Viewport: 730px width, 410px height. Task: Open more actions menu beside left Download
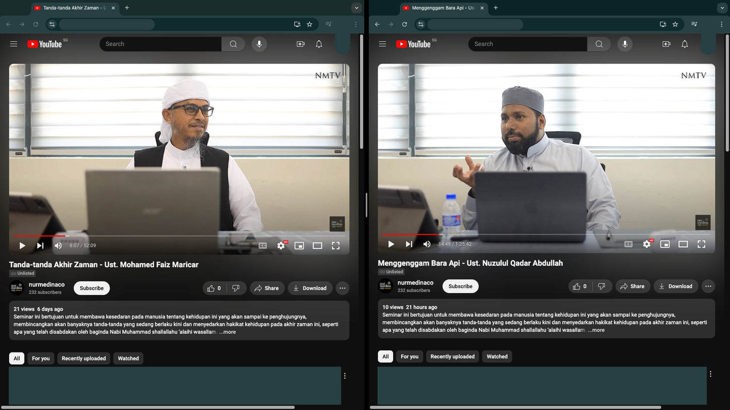343,288
